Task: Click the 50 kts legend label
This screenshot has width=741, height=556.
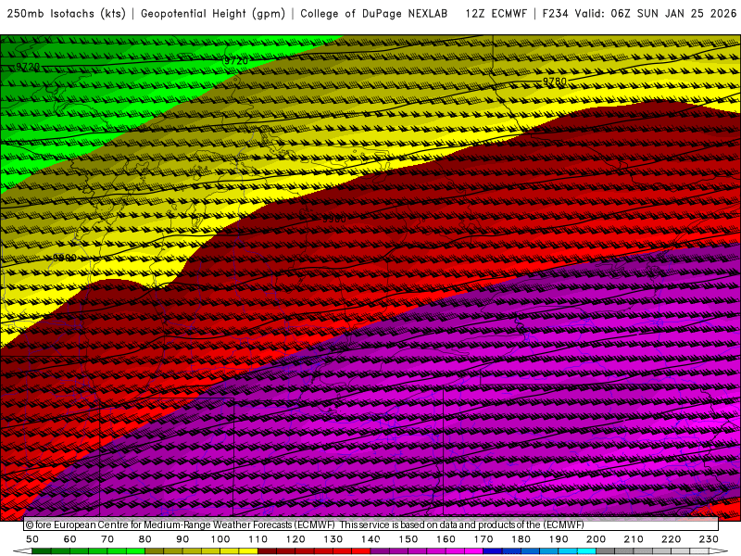Action: pos(32,539)
